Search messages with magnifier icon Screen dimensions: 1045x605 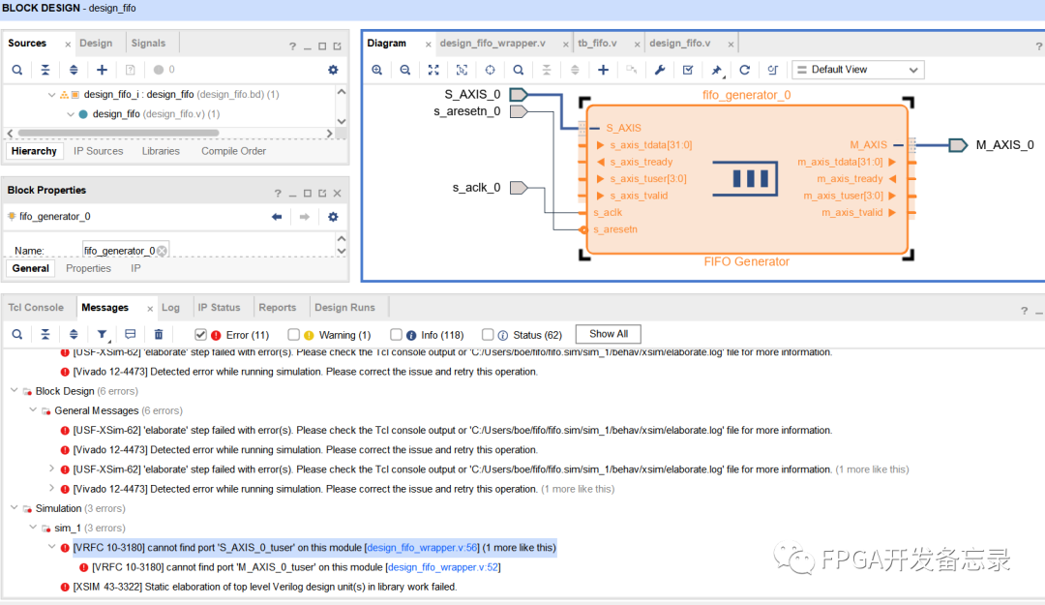[17, 334]
